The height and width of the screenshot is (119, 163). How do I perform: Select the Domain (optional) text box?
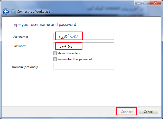tap(83, 66)
